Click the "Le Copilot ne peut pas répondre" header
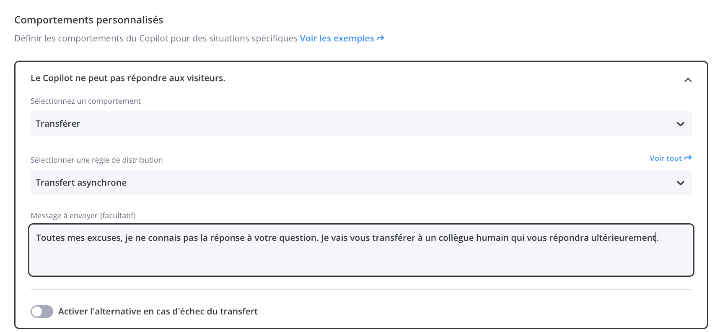Screen dimensions: 720x332 (x=128, y=78)
